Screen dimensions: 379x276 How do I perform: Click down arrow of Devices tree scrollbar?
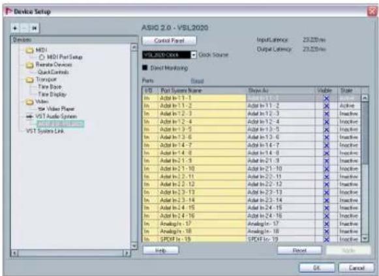(134, 246)
